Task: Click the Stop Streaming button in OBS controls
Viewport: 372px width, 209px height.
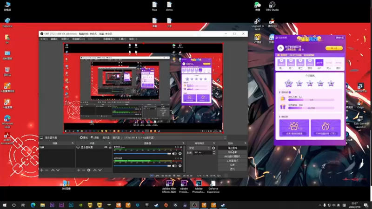Action: [x=232, y=148]
